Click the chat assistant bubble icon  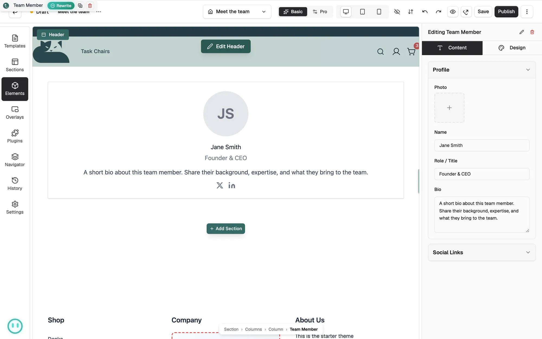(x=15, y=326)
